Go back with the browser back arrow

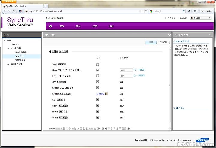tap(5, 11)
